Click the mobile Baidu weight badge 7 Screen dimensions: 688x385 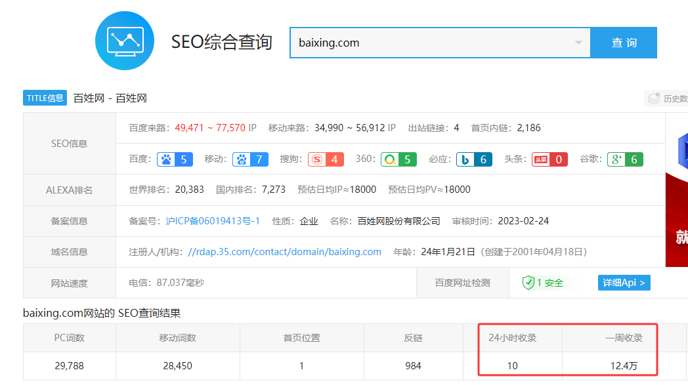click(x=250, y=159)
